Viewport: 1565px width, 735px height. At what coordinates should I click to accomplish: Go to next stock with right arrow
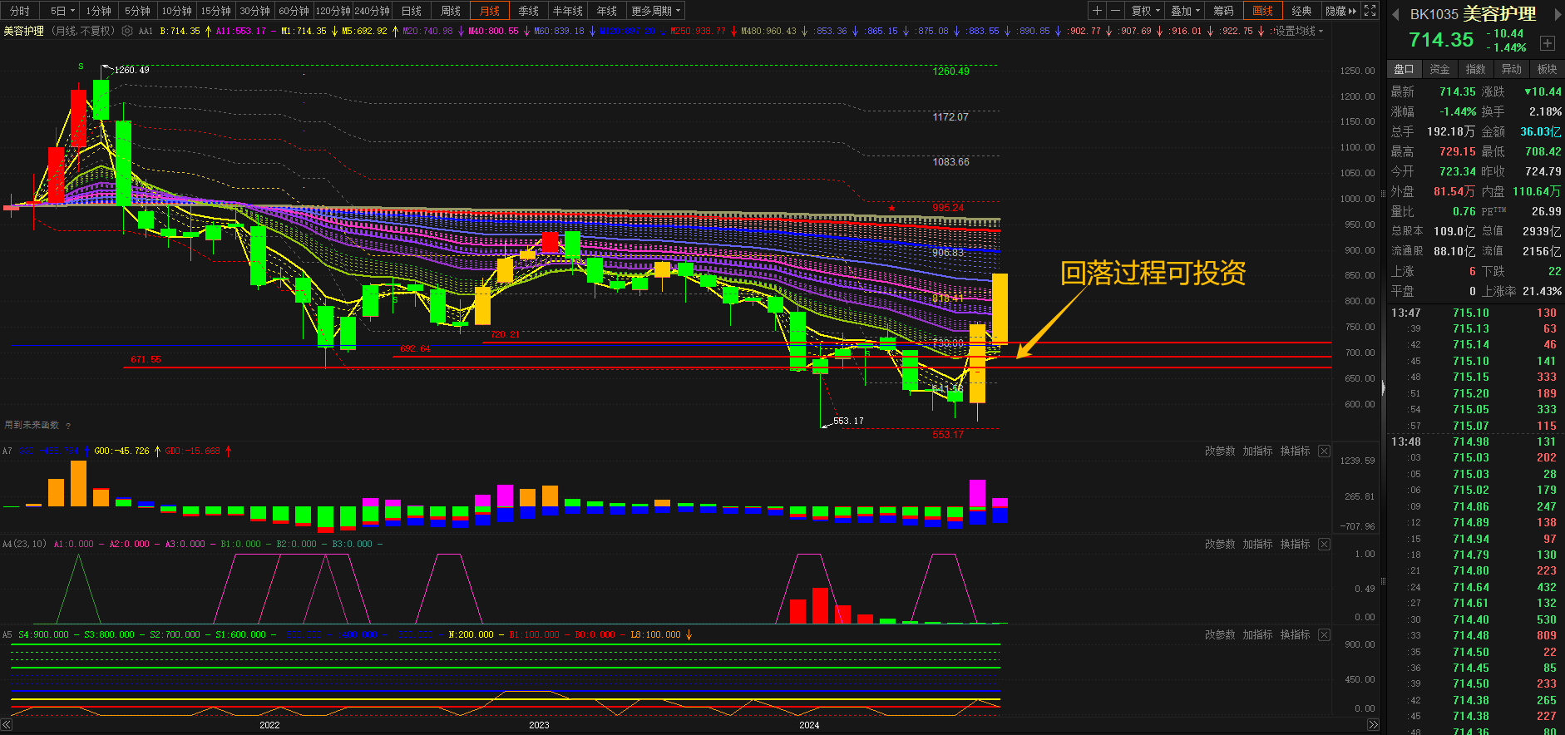[x=1558, y=14]
